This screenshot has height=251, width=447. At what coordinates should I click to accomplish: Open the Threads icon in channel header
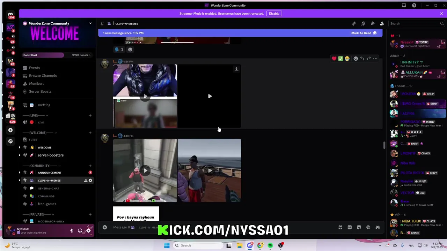354,23
